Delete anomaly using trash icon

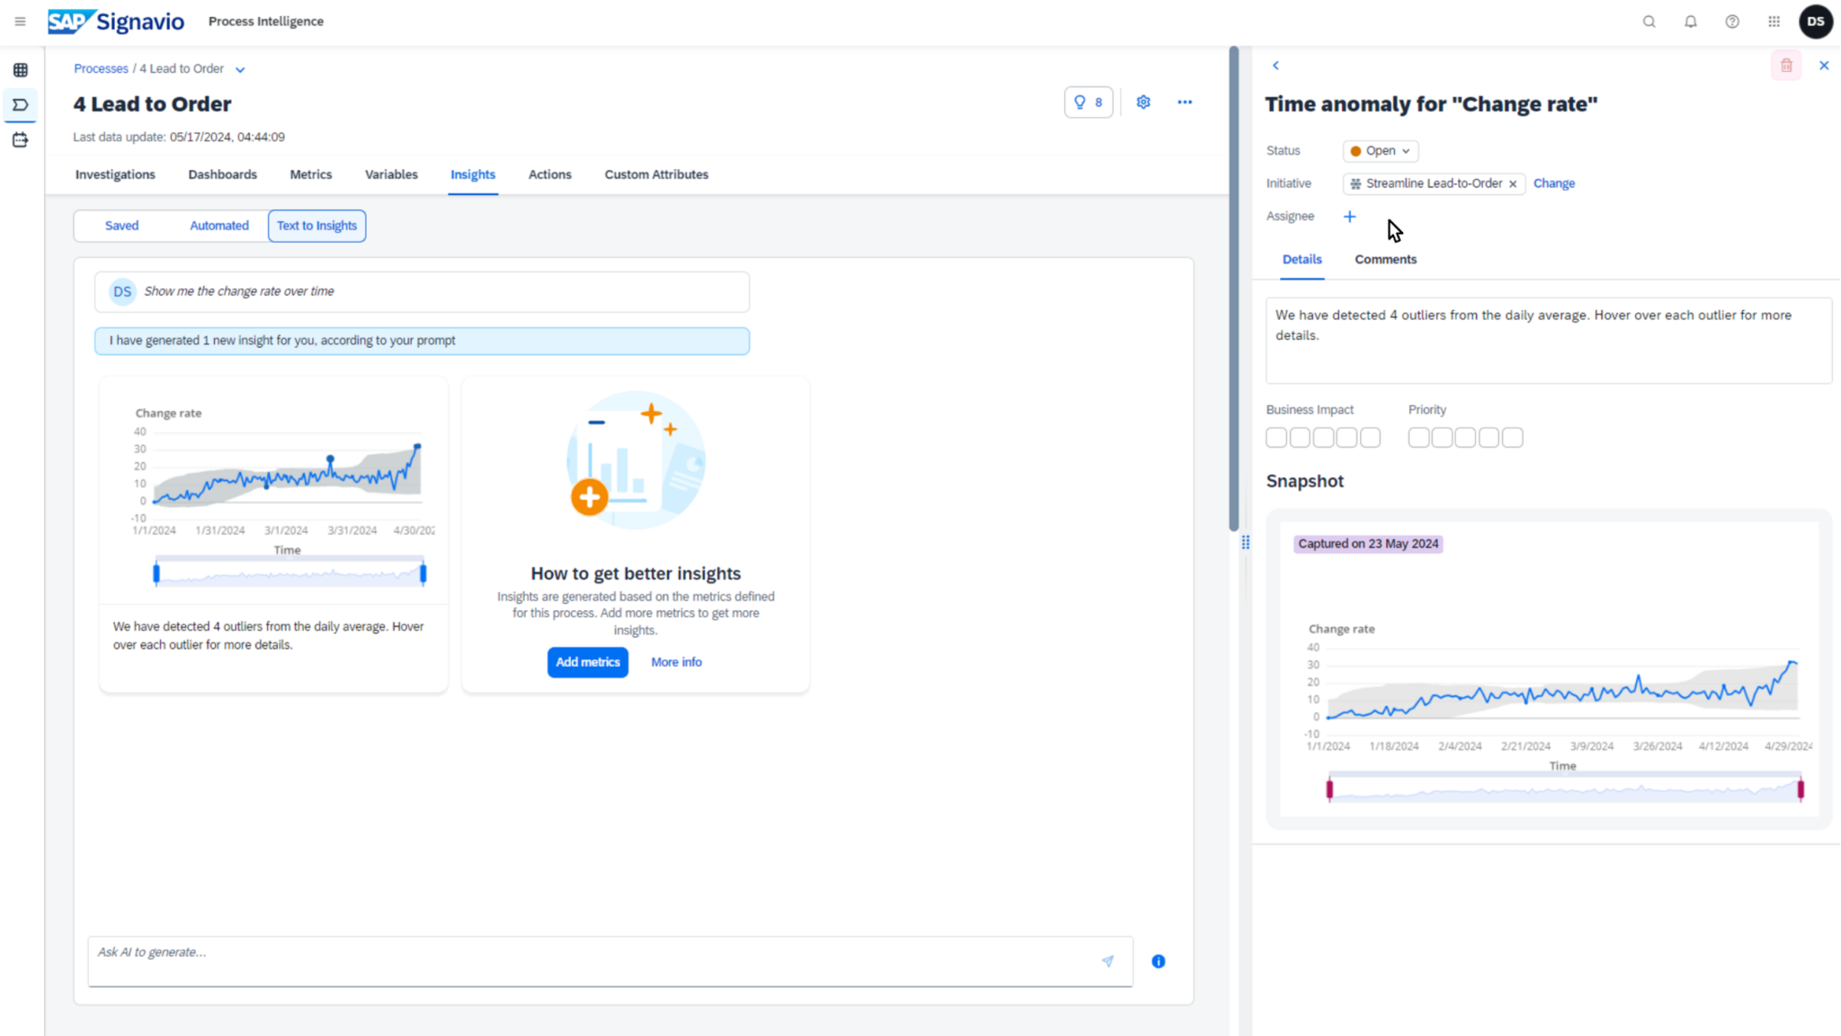pyautogui.click(x=1786, y=65)
